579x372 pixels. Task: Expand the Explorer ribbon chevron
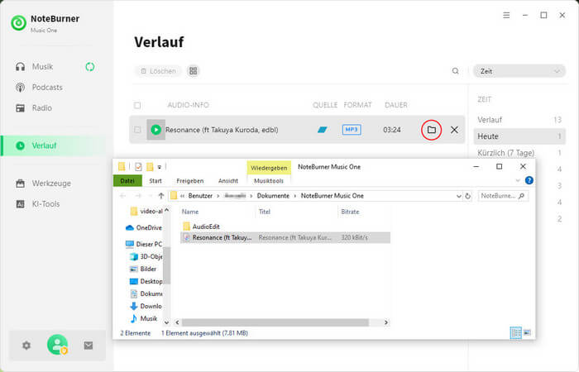point(517,180)
